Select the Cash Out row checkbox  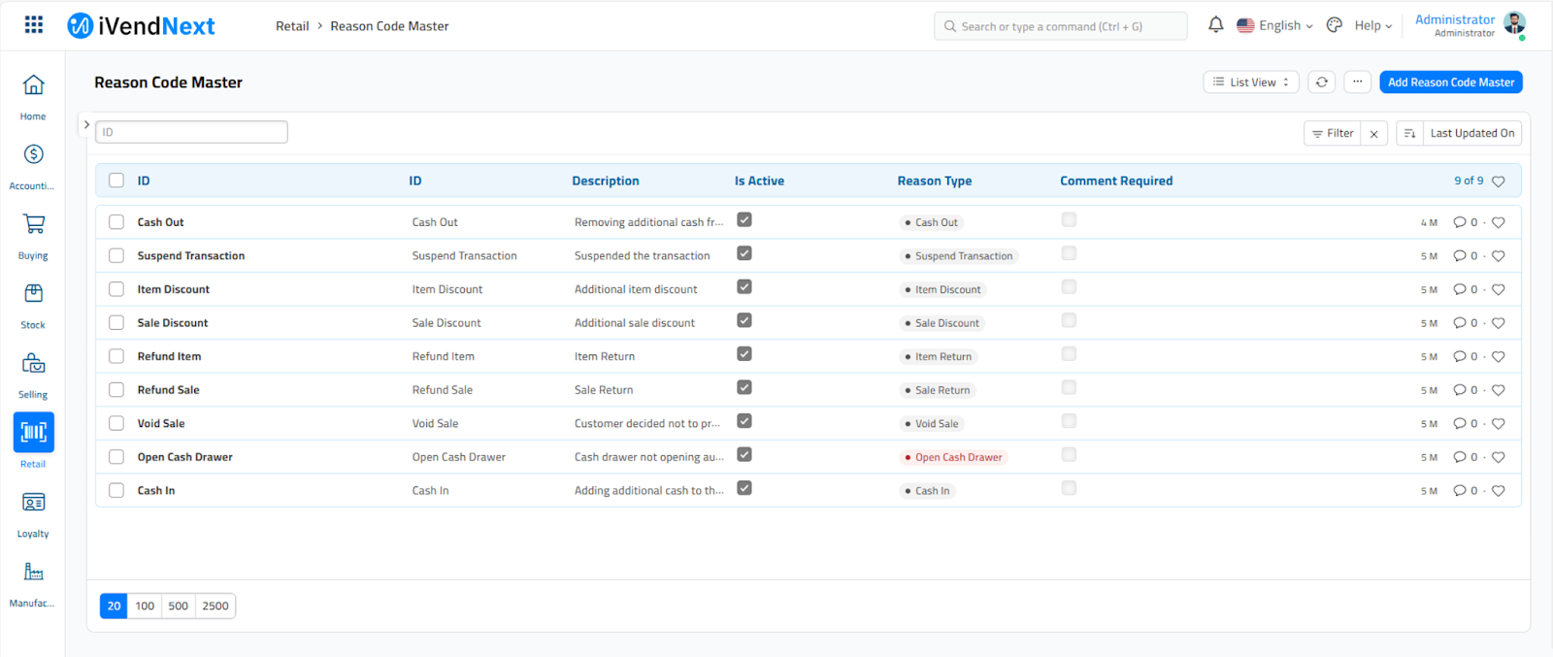(x=116, y=222)
